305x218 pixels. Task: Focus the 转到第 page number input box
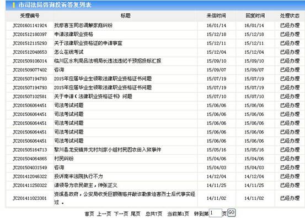215,213
